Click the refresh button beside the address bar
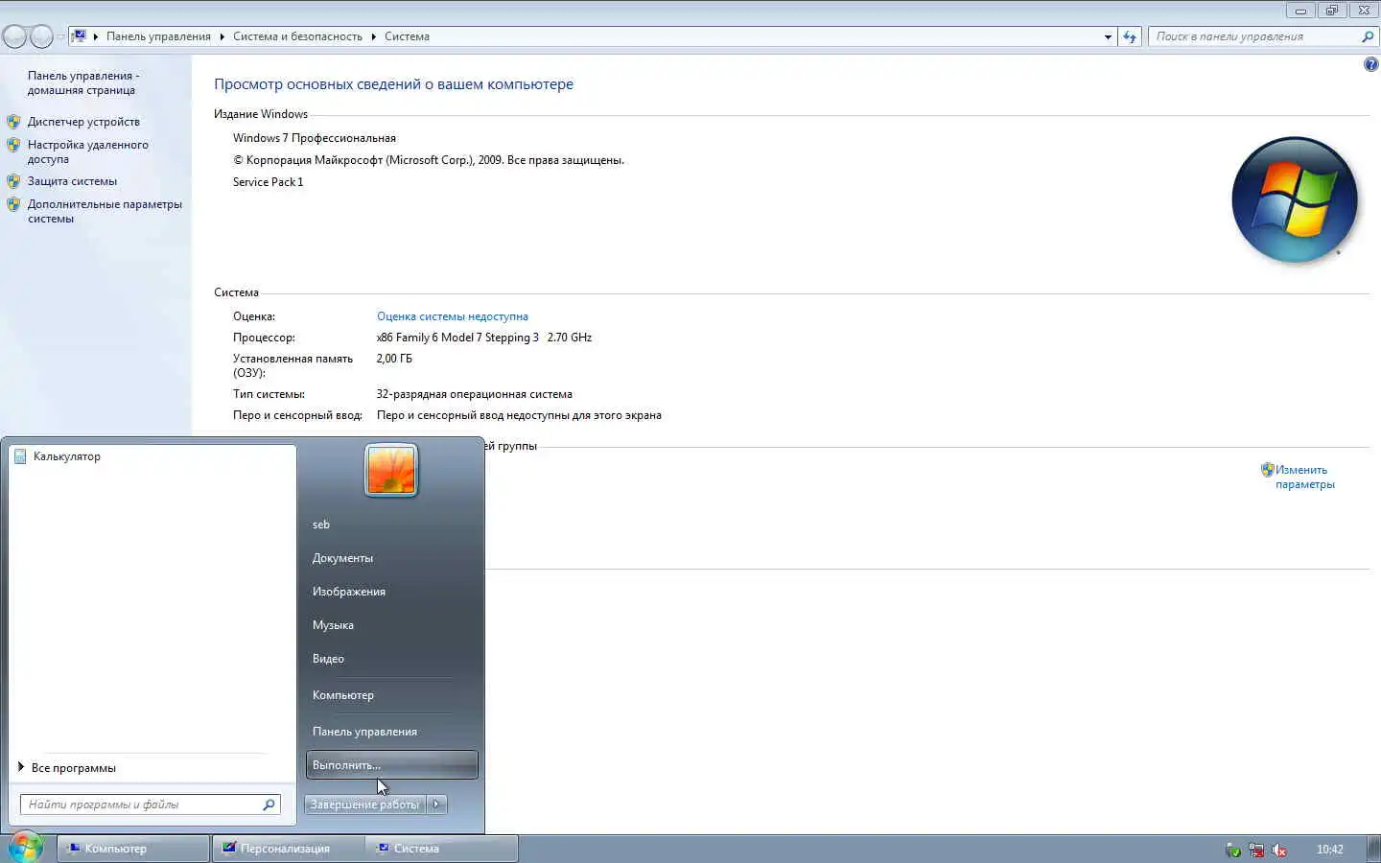The height and width of the screenshot is (863, 1381). point(1130,36)
